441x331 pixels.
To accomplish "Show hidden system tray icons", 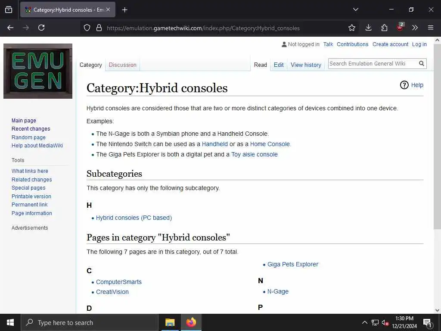I will tap(364, 322).
